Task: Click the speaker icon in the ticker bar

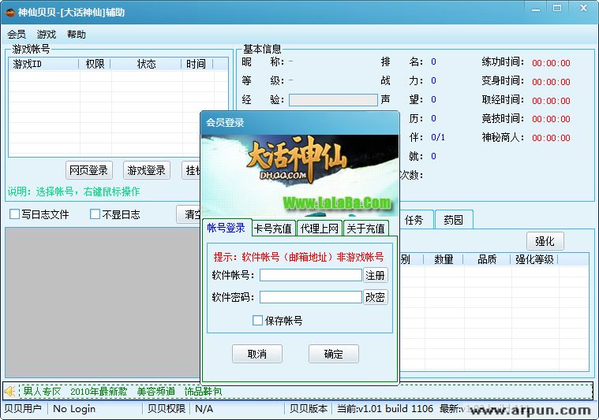Action: [x=10, y=391]
